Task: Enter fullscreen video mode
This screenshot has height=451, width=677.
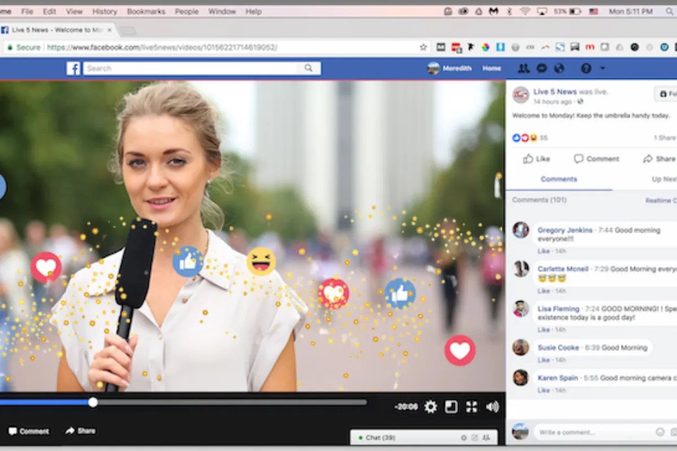Action: [x=472, y=406]
